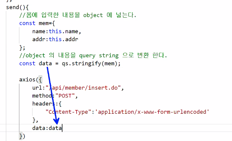Click the comment mentioning 'query string'

pos(93,56)
